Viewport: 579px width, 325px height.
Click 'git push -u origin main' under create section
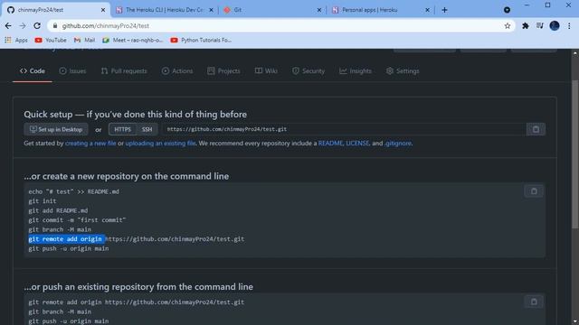(69, 249)
